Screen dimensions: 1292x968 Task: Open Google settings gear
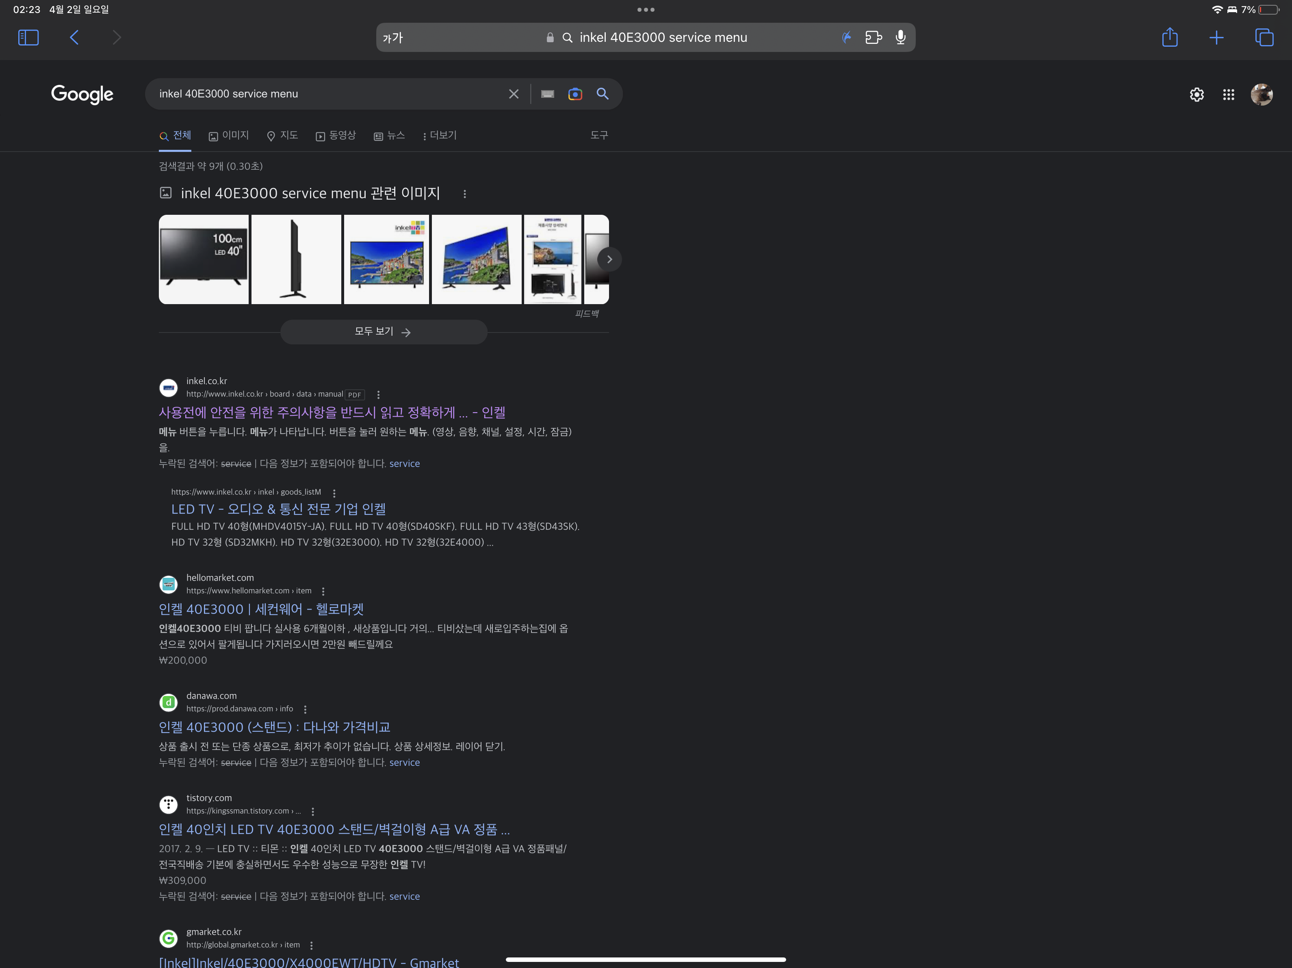[1196, 95]
